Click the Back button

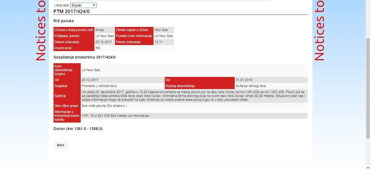point(60,145)
